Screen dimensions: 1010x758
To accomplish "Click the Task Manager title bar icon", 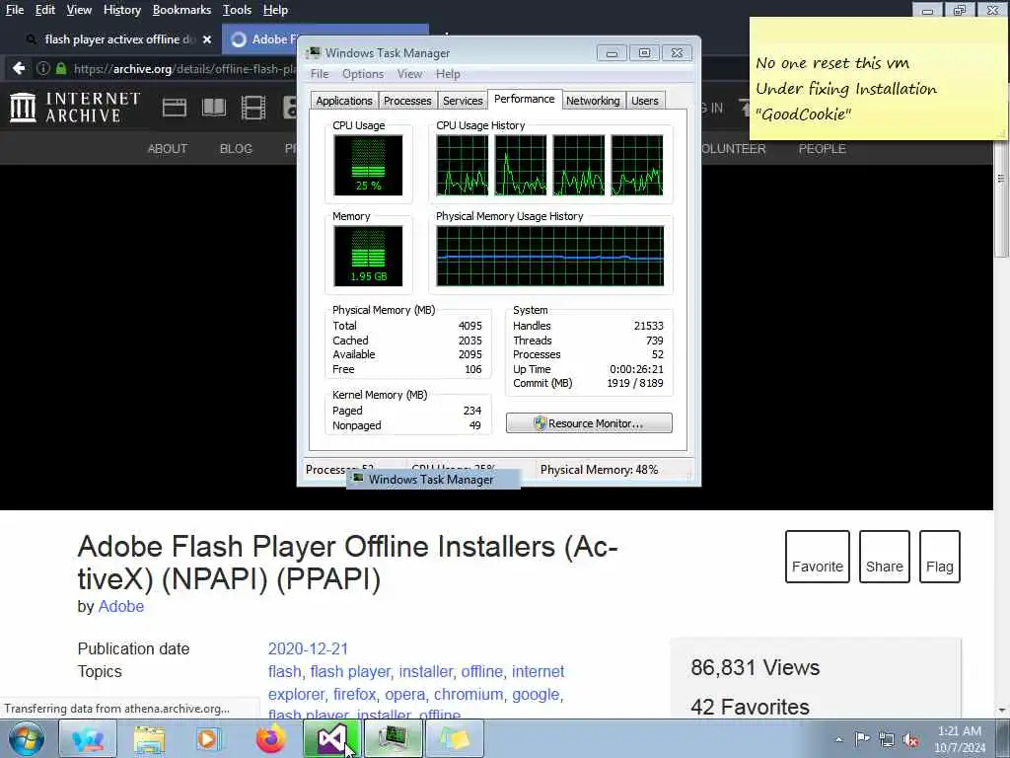I will click(x=313, y=52).
